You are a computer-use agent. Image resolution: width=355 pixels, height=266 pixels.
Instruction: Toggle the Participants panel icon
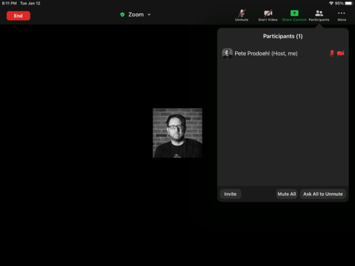click(x=319, y=13)
